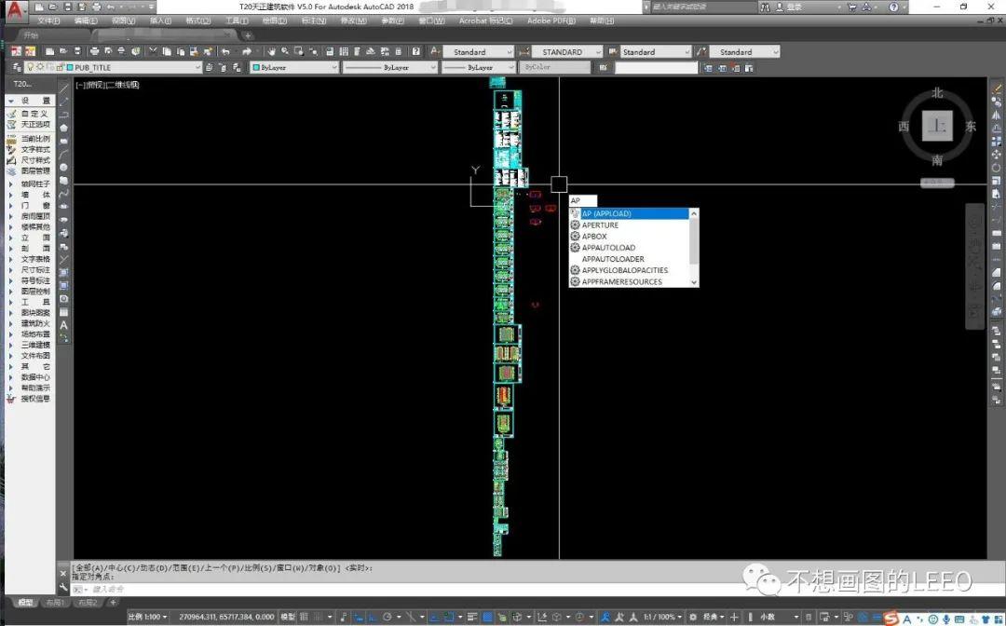Click the Text Style icon beside Standard

[x=435, y=51]
